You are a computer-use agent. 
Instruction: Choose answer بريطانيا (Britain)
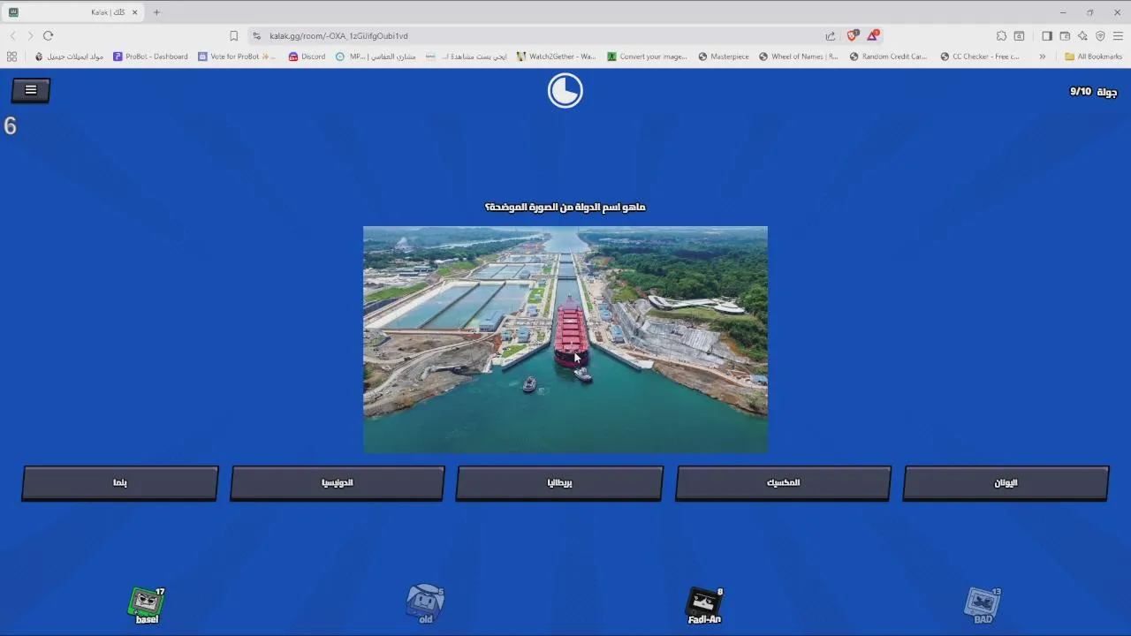click(x=559, y=483)
